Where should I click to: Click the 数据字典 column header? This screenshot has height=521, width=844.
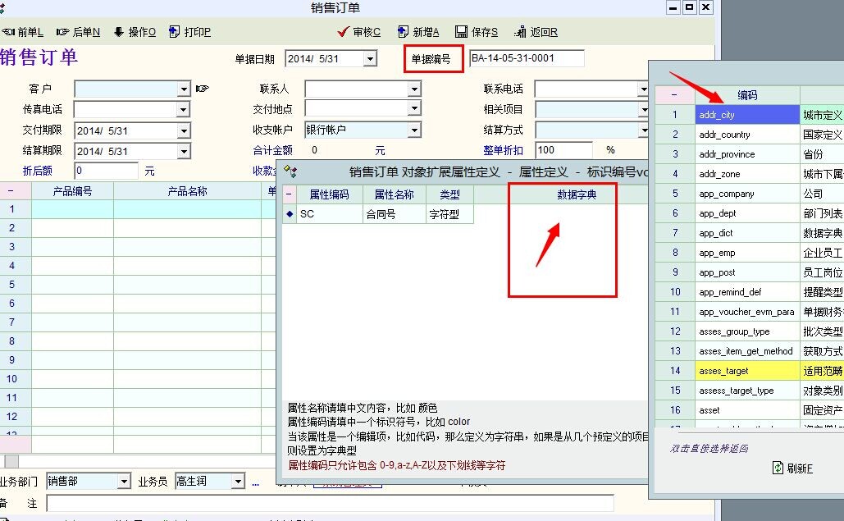point(576,194)
